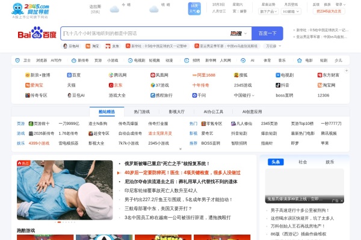
Task: Click the cloud icon for today's weather
Action: (114, 9)
